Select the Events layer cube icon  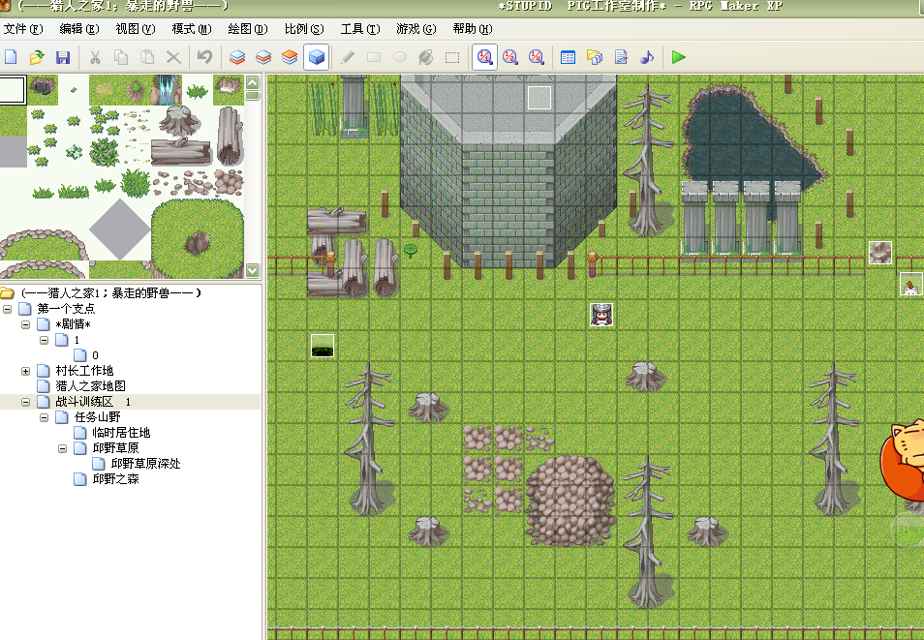317,57
